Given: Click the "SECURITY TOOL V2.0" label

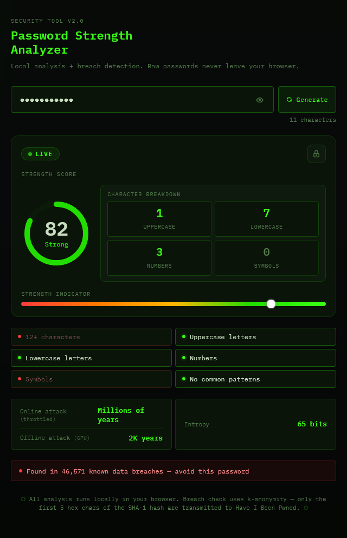Looking at the screenshot, I should click(47, 21).
